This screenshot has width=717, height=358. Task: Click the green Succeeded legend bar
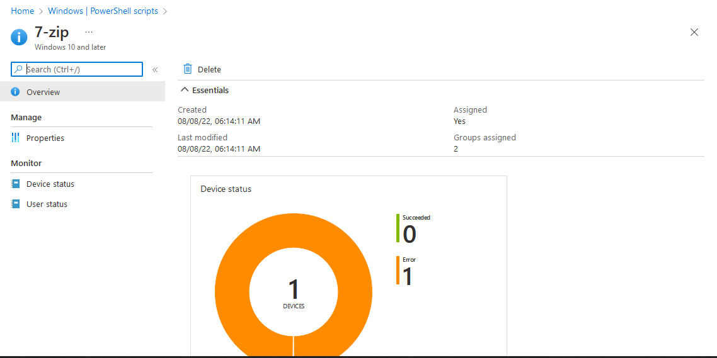[398, 228]
